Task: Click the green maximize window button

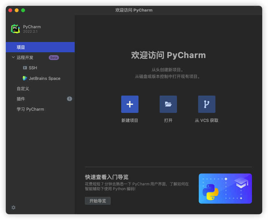Action: tap(23, 10)
